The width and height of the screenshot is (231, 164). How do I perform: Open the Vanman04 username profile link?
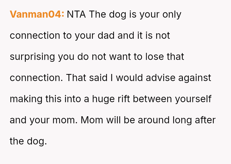pos(37,14)
